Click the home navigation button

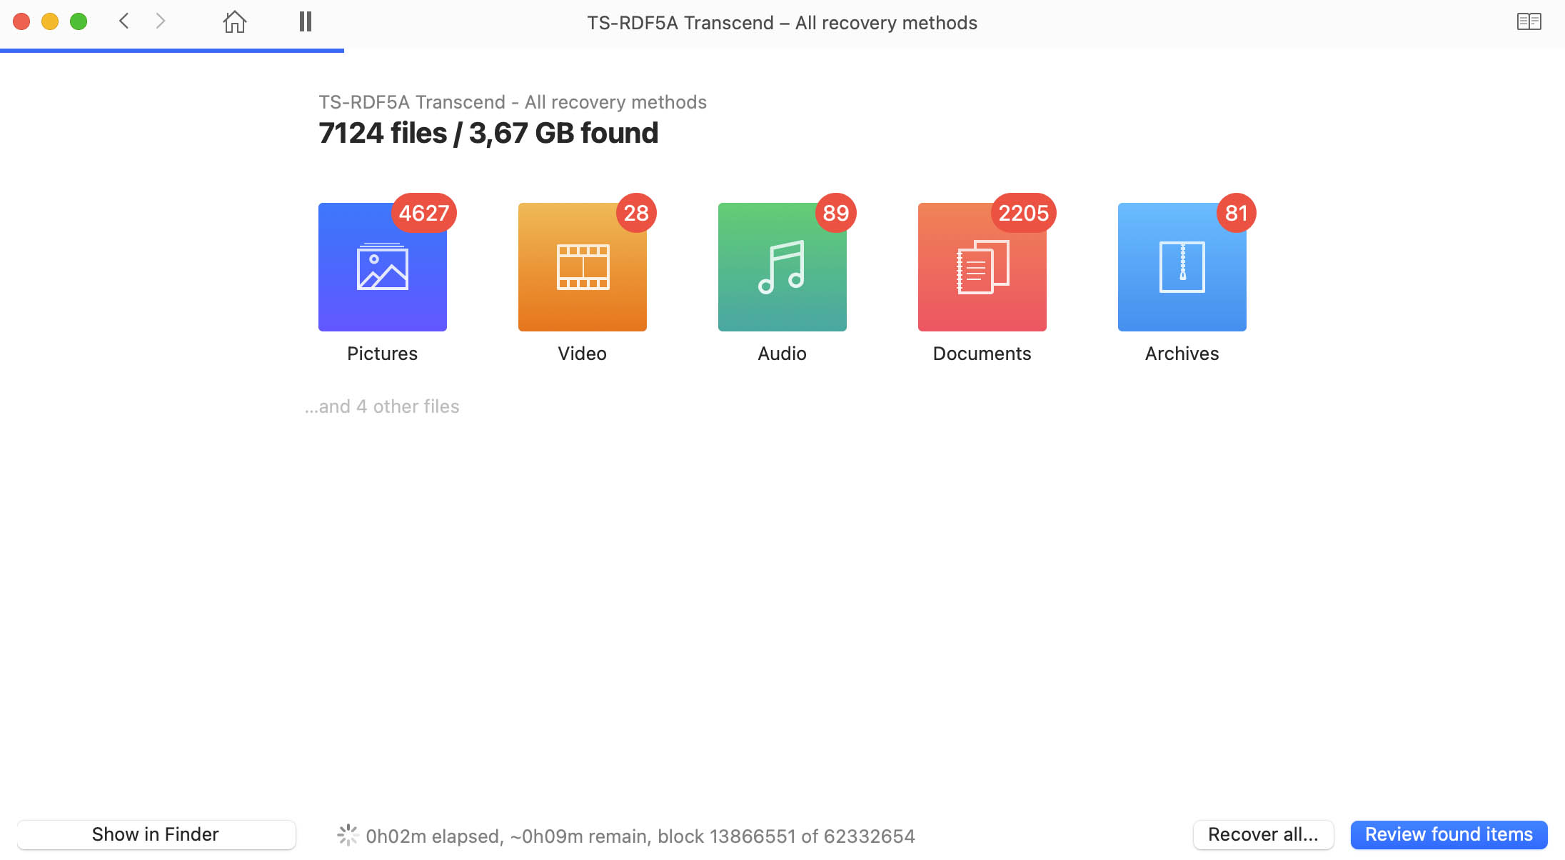pos(234,20)
